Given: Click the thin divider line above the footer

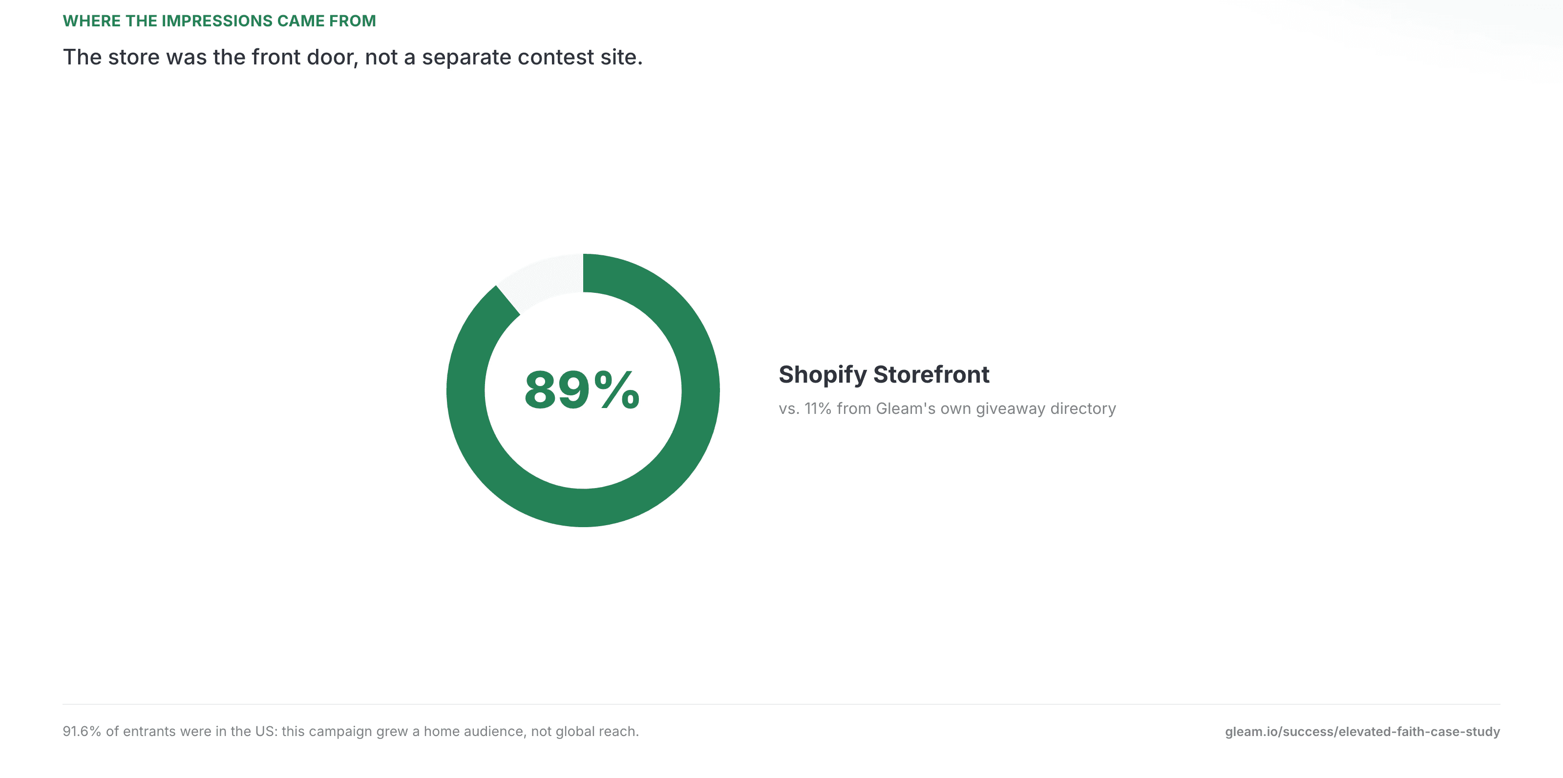Looking at the screenshot, I should point(781,704).
